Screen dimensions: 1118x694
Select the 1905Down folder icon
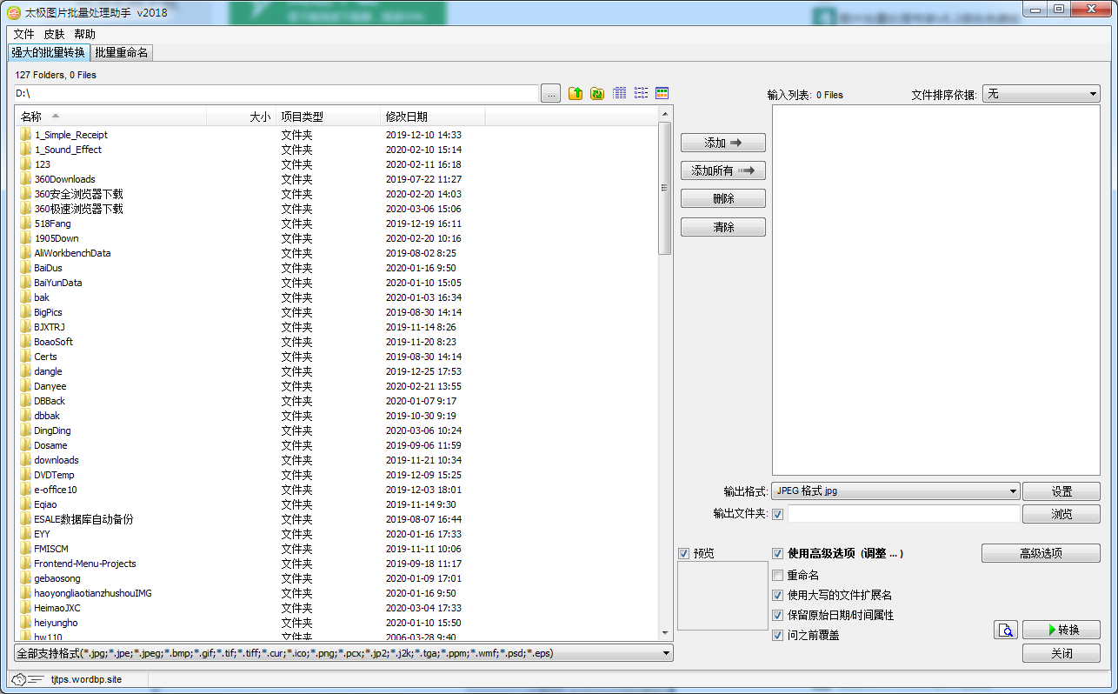[26, 238]
